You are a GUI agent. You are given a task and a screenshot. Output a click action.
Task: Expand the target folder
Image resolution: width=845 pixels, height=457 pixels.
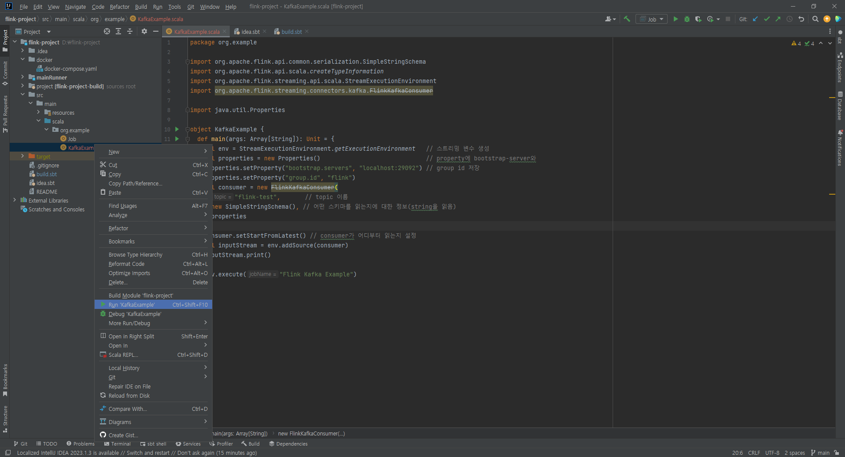pyautogui.click(x=23, y=156)
